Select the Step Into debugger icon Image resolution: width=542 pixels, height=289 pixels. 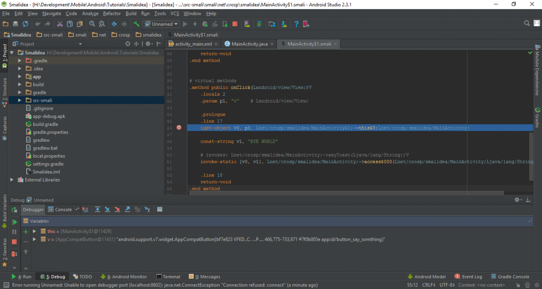[107, 209]
